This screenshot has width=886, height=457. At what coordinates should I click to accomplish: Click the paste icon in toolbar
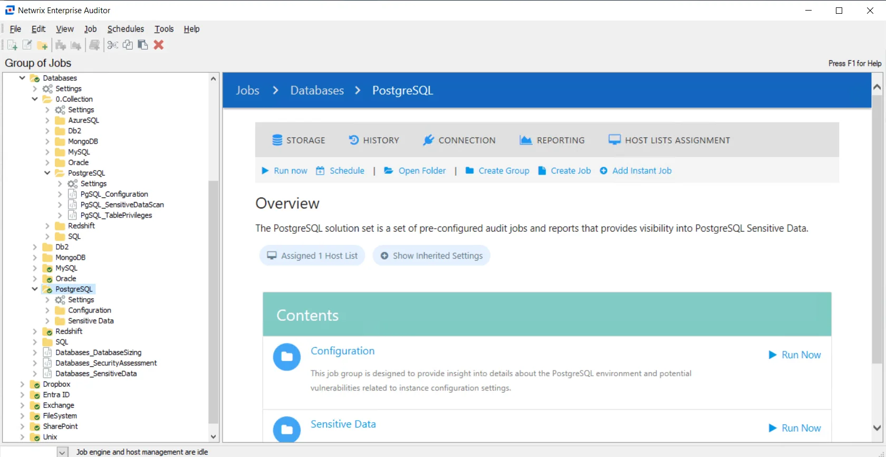point(143,45)
